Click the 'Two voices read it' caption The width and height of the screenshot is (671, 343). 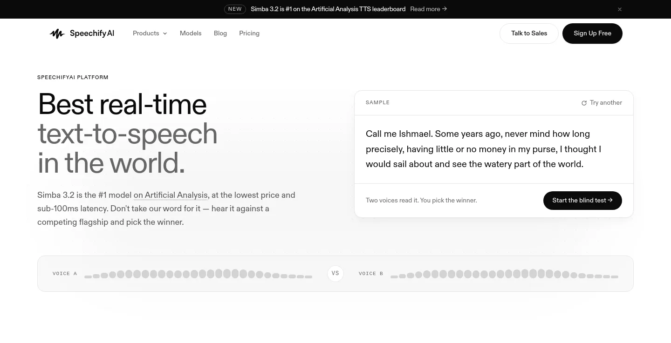[x=421, y=201]
